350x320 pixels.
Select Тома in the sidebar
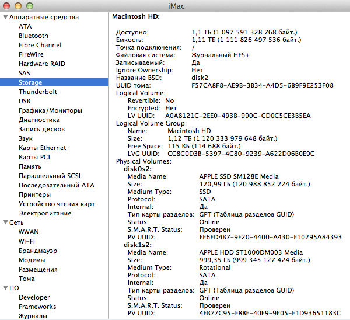(27, 279)
